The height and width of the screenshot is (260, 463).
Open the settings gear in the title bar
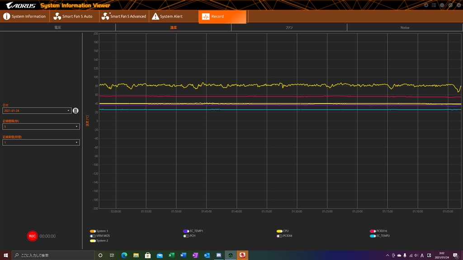coord(426,5)
